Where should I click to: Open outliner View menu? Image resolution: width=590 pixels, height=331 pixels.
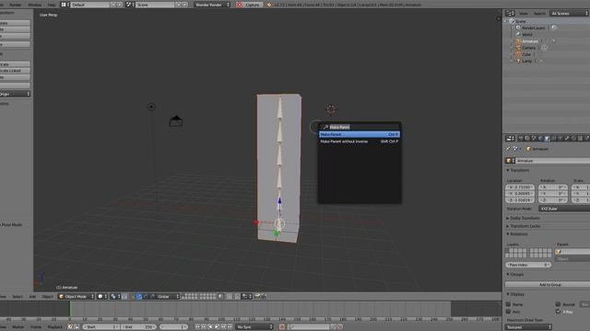524,14
